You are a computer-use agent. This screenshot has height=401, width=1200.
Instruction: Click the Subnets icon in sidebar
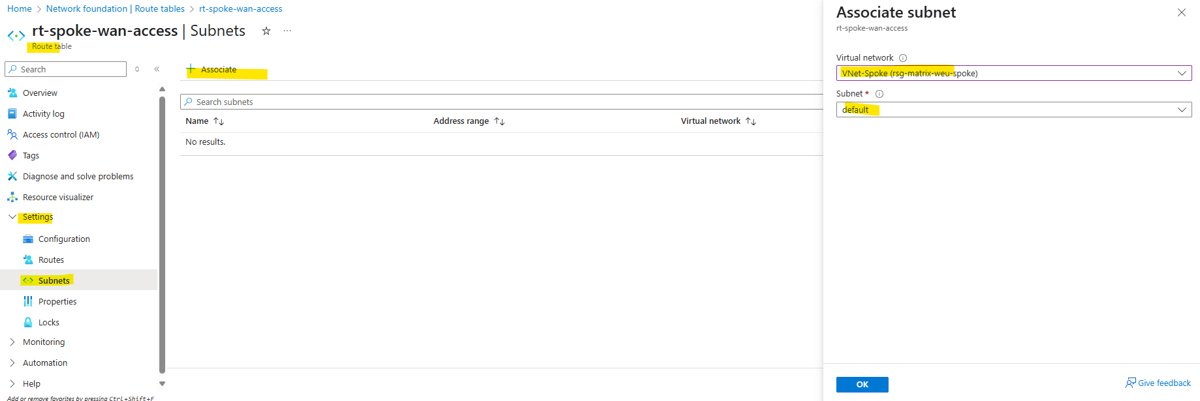28,280
